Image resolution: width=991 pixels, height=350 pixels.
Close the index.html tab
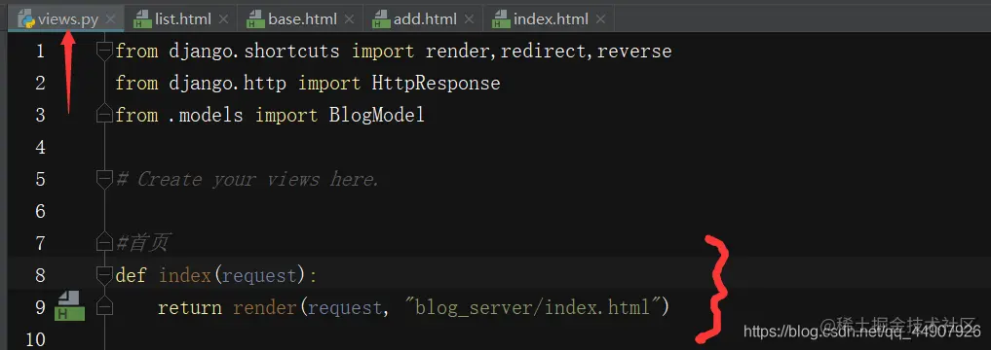click(x=600, y=19)
